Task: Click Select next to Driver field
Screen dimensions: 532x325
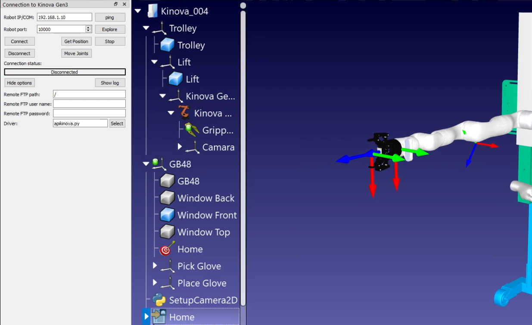Action: [117, 123]
